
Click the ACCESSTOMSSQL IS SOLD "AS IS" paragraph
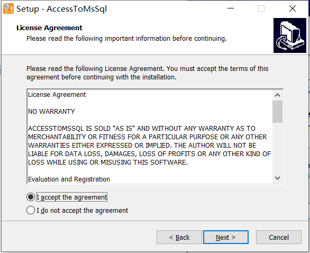[150, 146]
